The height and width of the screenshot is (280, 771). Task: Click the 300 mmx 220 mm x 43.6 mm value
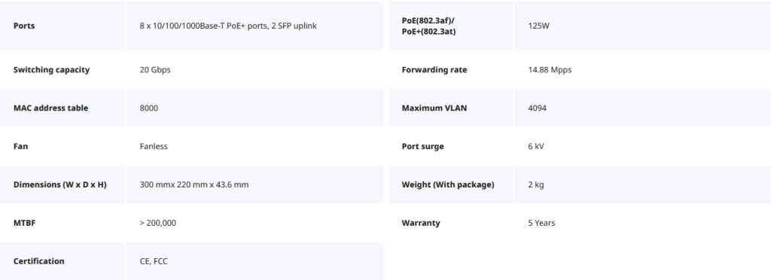coord(194,184)
